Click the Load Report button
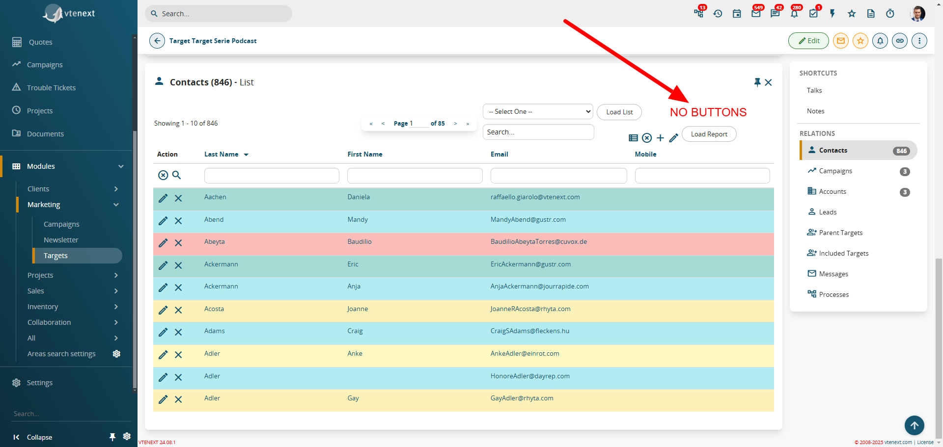The image size is (943, 447). click(709, 134)
